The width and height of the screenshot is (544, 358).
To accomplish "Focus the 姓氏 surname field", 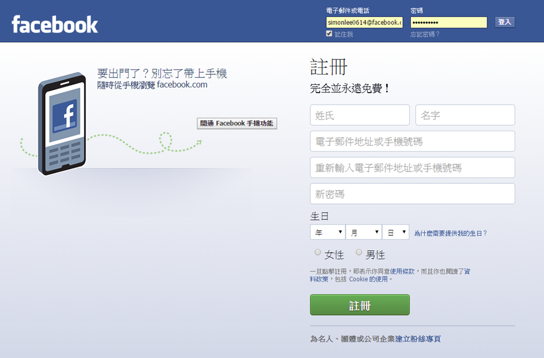I will click(x=360, y=115).
